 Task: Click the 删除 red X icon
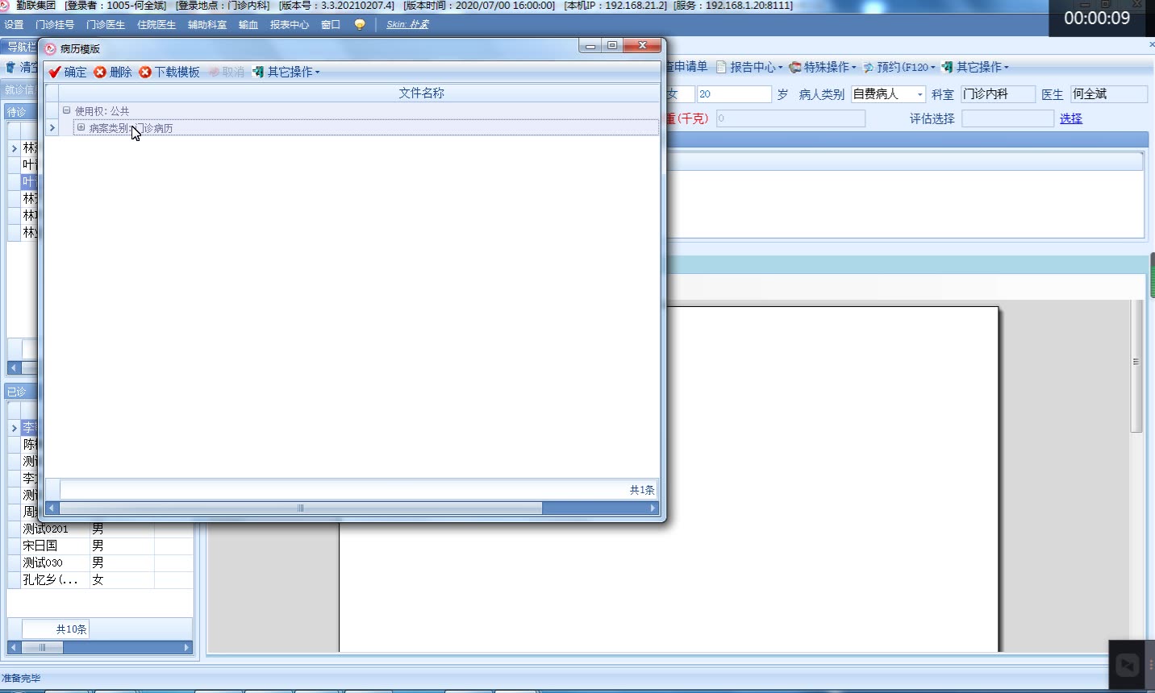tap(100, 73)
